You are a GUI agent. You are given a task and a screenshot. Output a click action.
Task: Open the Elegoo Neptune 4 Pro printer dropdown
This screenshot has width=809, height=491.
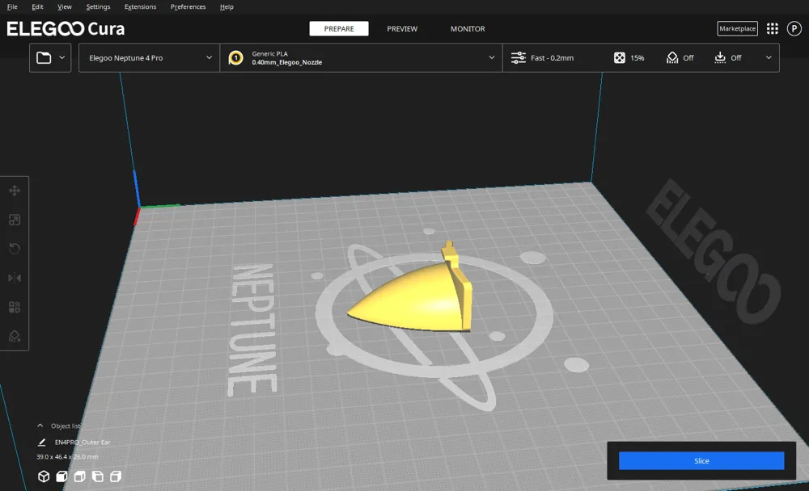coord(149,57)
